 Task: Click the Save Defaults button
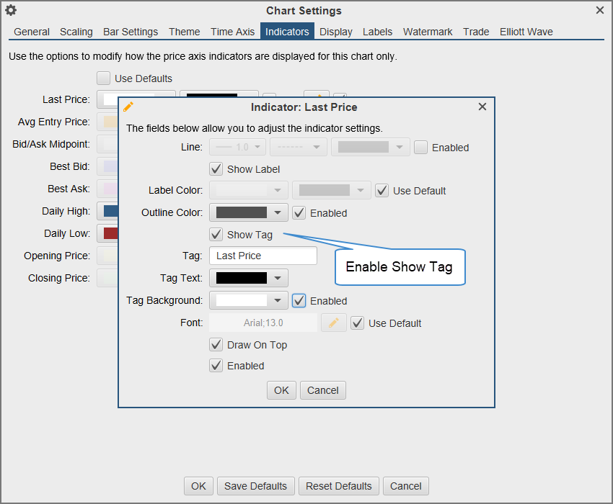coord(255,486)
